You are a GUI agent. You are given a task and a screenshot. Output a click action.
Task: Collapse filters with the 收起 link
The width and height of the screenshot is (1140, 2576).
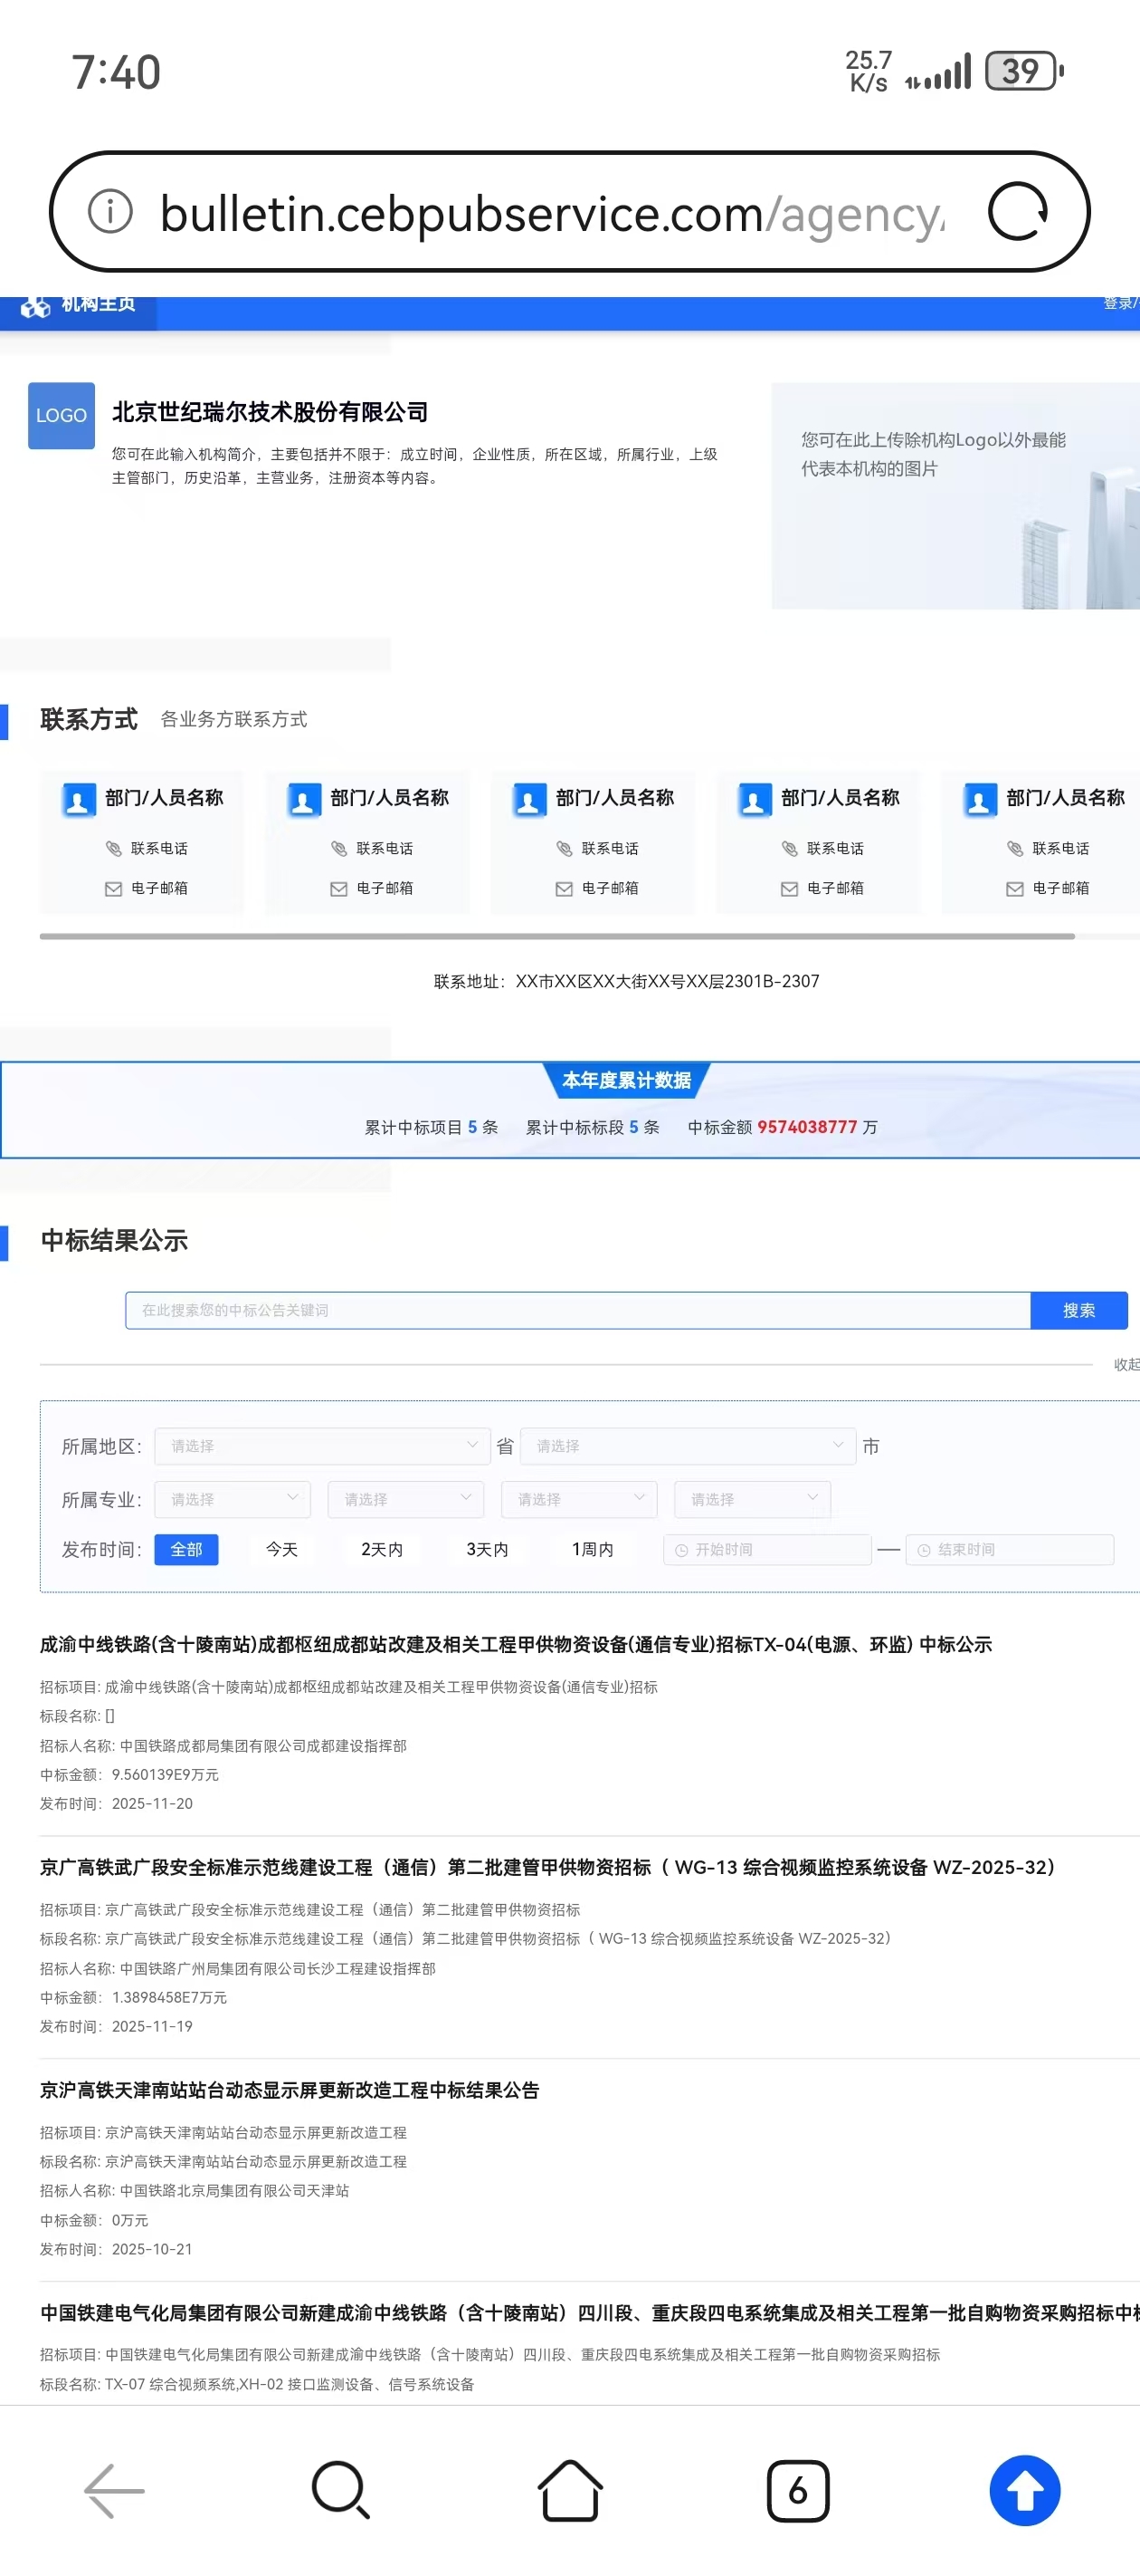coord(1126,1364)
